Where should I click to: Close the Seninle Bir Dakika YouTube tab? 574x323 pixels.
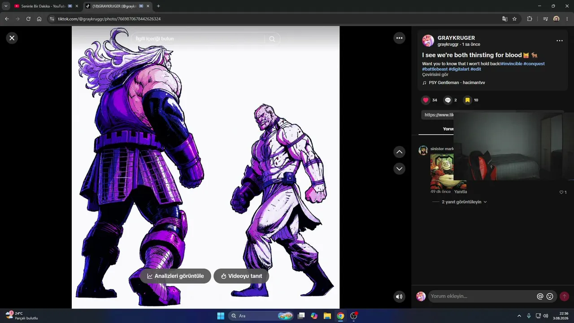click(77, 6)
